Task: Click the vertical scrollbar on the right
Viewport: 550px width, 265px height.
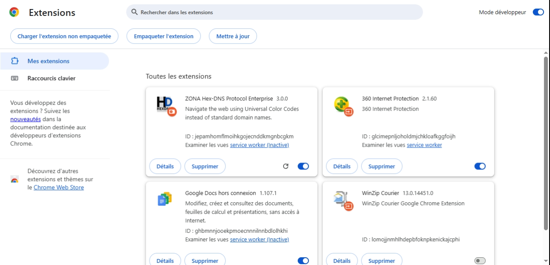Action: click(546, 142)
